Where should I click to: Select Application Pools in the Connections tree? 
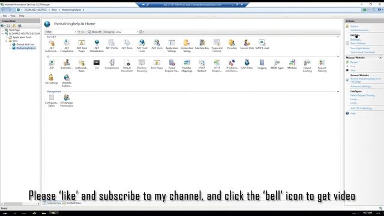(22, 37)
